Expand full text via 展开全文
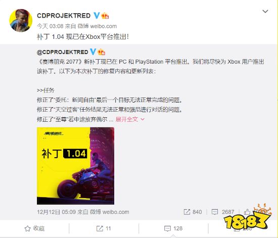Image resolution: width=278 pixels, height=238 pixels. pos(127,119)
